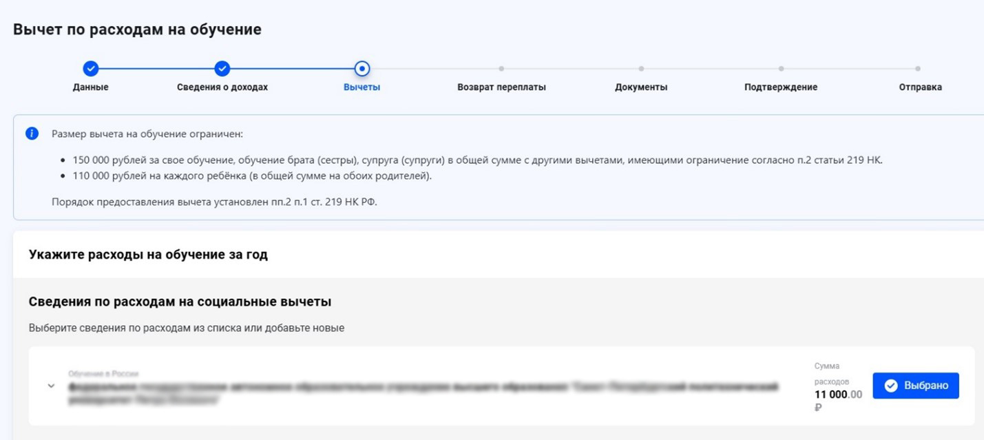Toggle the Выбрано selection button
The height and width of the screenshot is (440, 984).
click(915, 386)
